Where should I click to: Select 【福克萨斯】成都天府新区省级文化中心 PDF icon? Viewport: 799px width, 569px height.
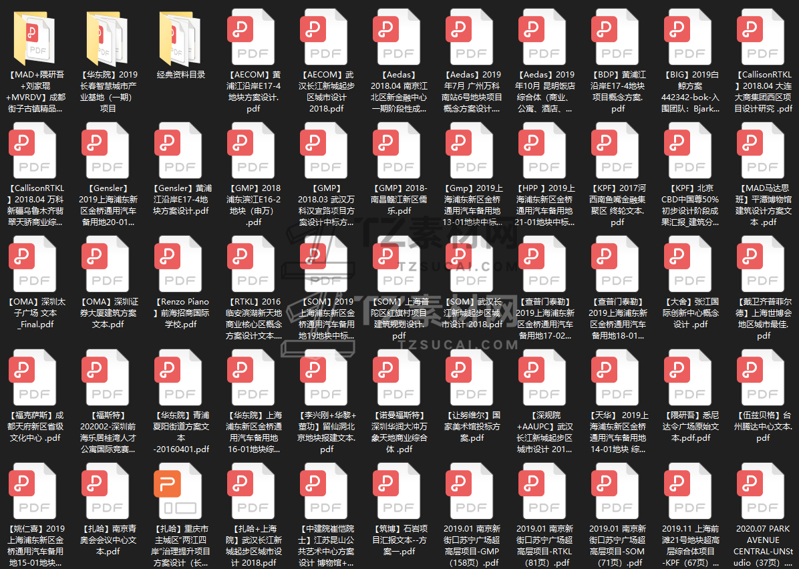pos(32,378)
